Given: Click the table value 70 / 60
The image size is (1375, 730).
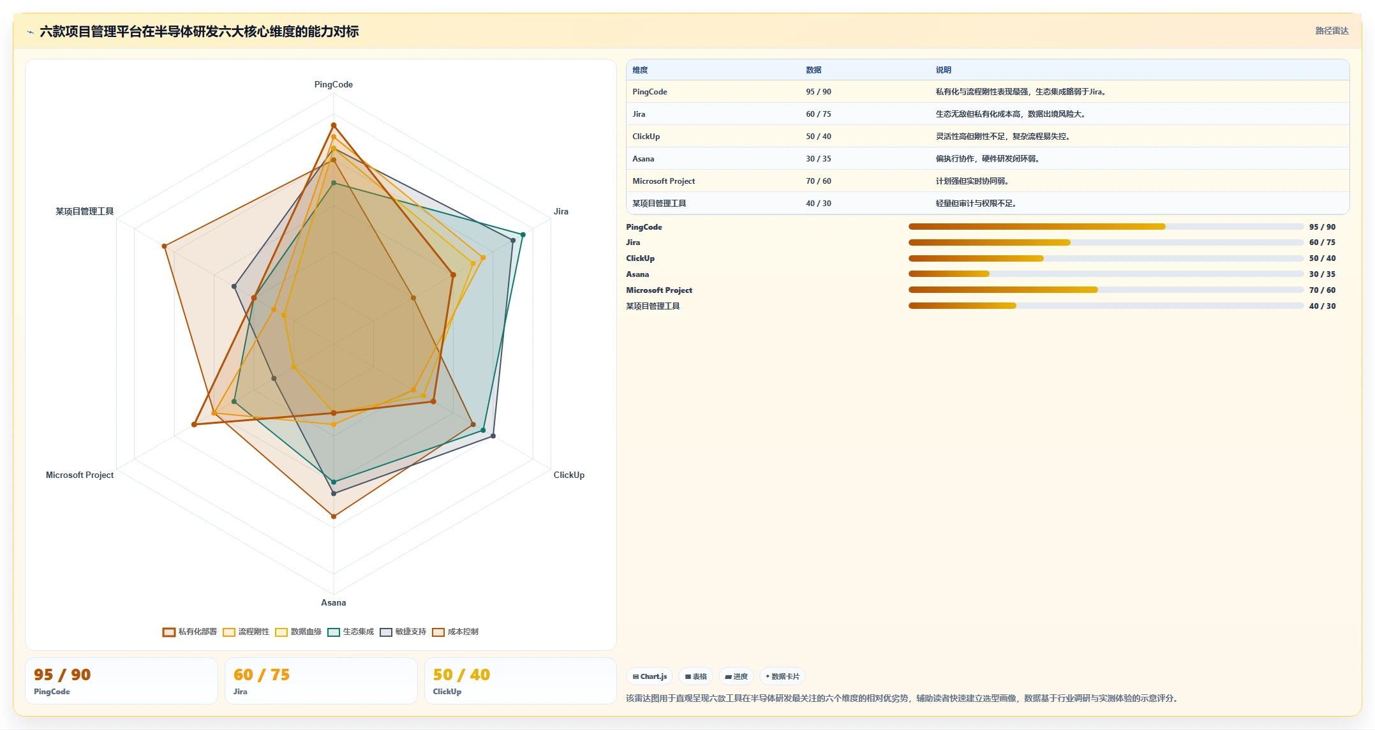Looking at the screenshot, I should (x=819, y=181).
